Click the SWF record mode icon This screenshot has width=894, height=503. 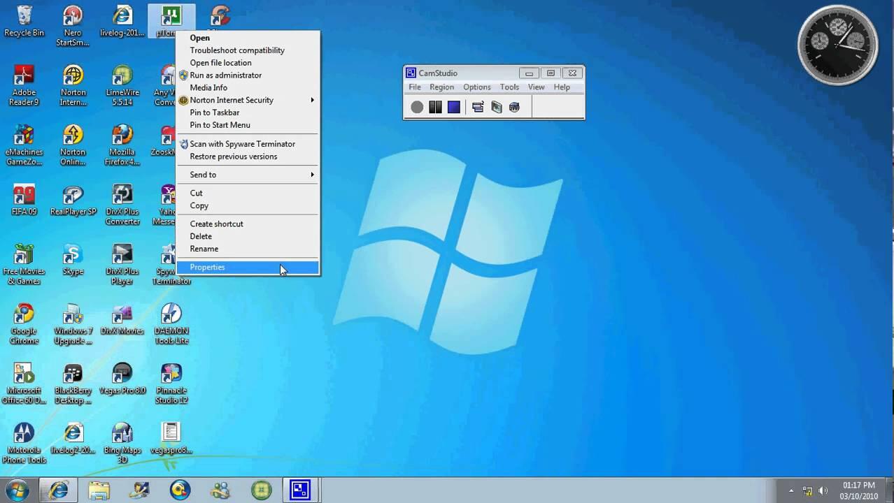(514, 107)
